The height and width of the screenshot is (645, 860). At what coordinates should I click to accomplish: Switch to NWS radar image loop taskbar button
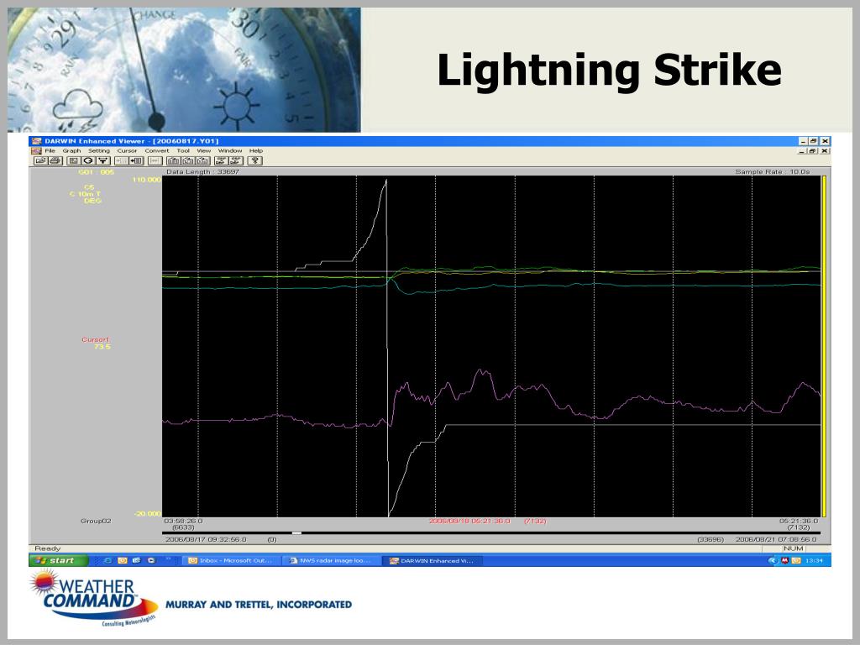(x=330, y=560)
